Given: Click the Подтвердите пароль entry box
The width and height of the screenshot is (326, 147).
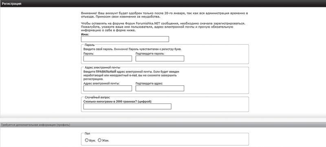Looking at the screenshot, I should click(160, 59).
